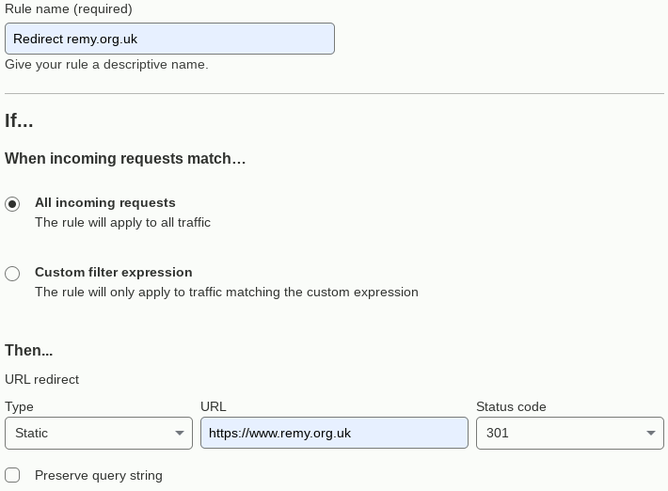Select All incoming requests radio button
The height and width of the screenshot is (491, 668).
12,204
